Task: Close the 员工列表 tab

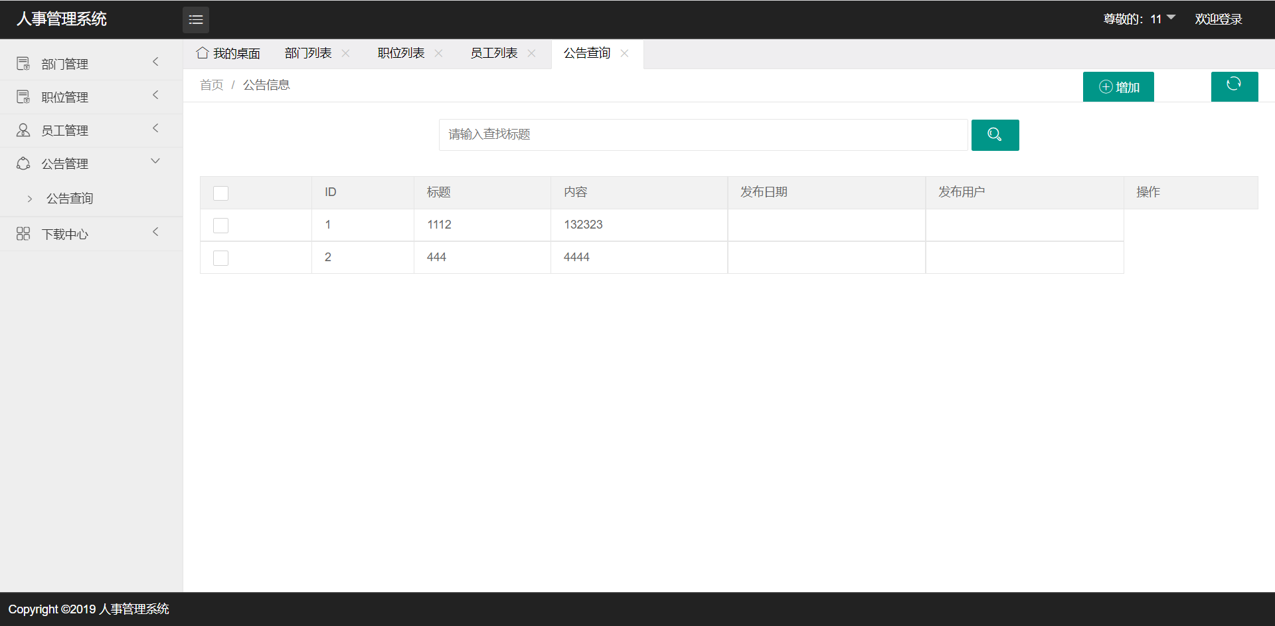Action: pyautogui.click(x=531, y=53)
